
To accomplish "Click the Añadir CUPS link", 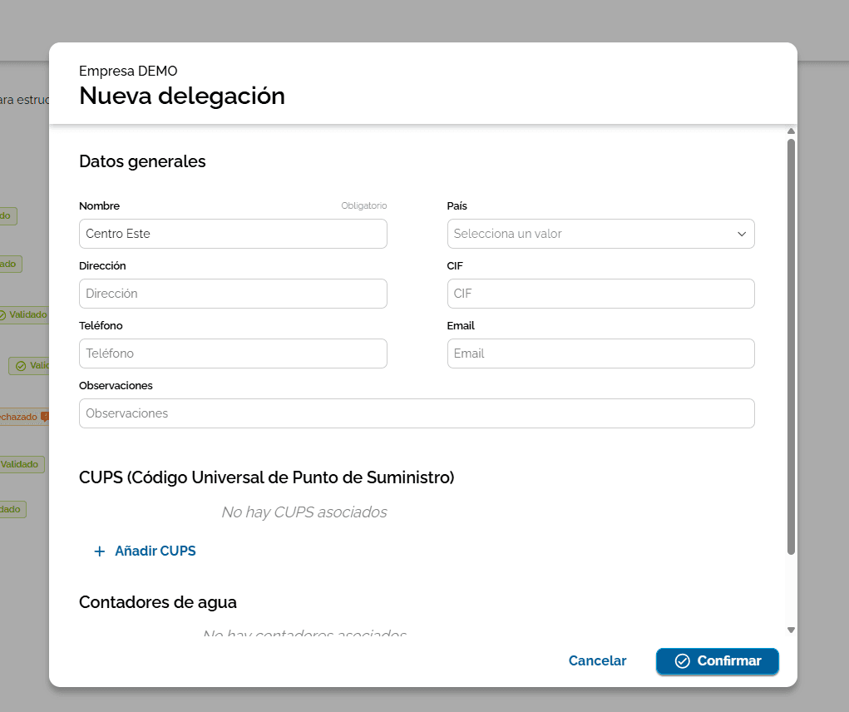I will [145, 551].
